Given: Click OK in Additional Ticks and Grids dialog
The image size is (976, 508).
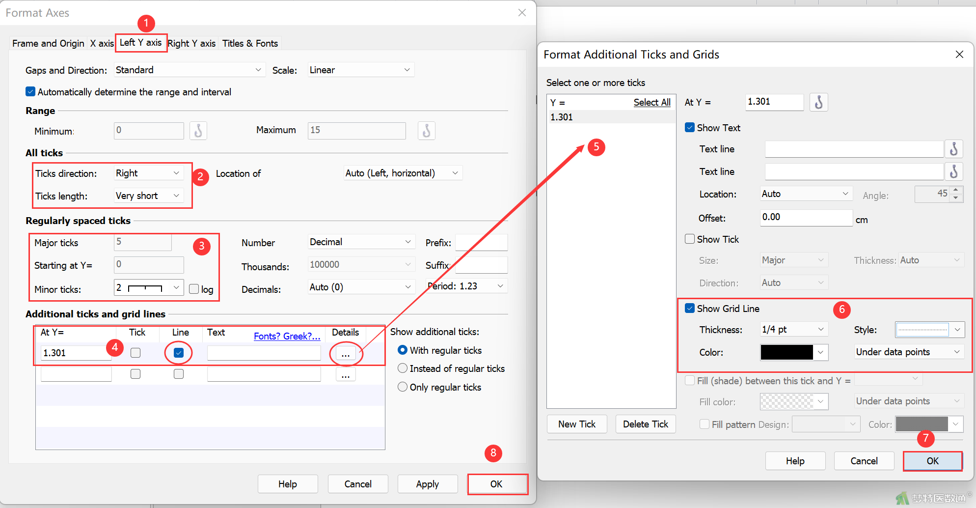Looking at the screenshot, I should click(x=933, y=461).
